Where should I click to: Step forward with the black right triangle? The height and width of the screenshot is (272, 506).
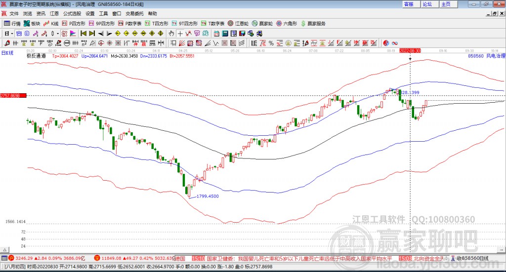click(109, 34)
